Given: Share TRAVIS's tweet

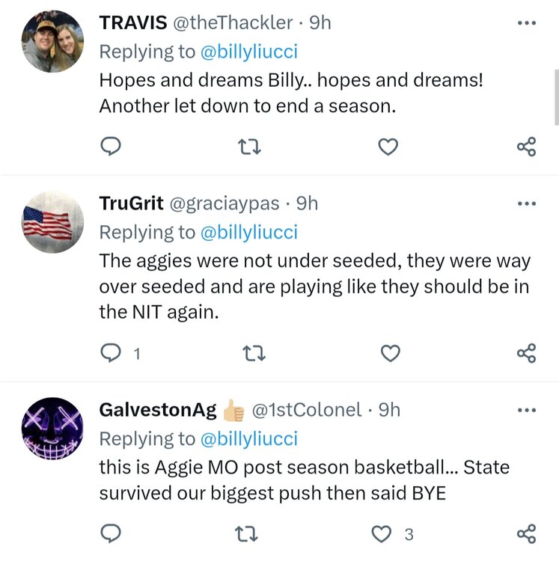Looking at the screenshot, I should click(527, 147).
